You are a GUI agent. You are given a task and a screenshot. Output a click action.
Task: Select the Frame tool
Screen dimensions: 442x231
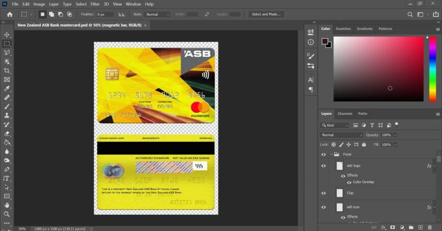click(7, 80)
